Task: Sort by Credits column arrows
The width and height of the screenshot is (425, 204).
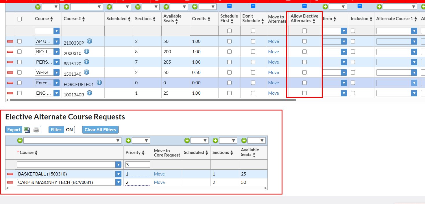Action: (209, 19)
